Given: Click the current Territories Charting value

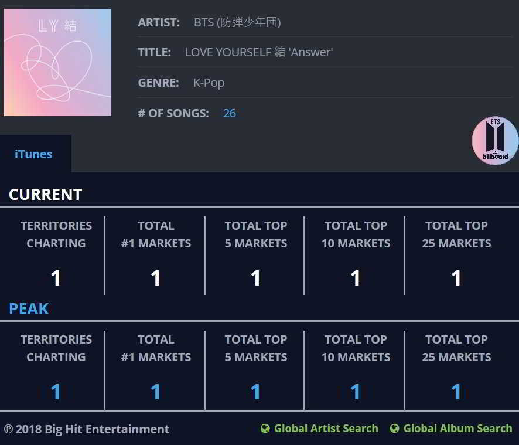Looking at the screenshot, I should 56,278.
